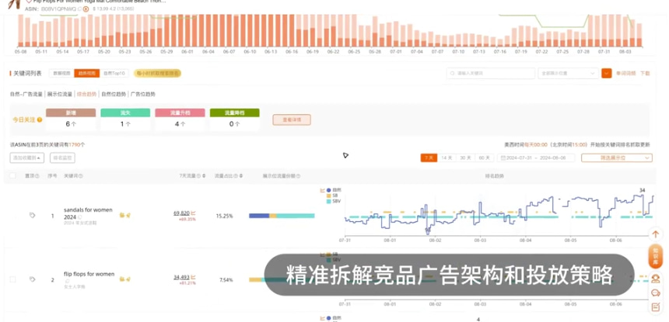Click help icon next to 7天流量 column

tap(199, 175)
